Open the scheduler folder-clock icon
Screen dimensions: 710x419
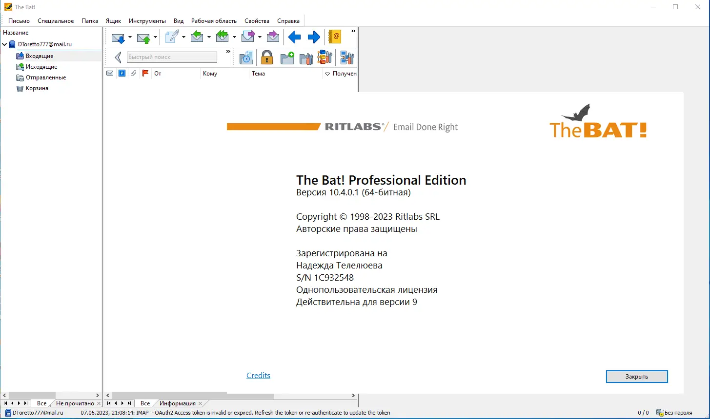click(x=246, y=57)
